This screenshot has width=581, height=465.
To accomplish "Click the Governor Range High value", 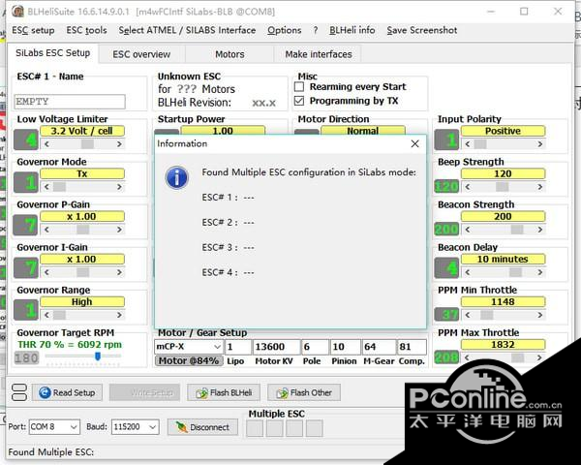I will (82, 302).
